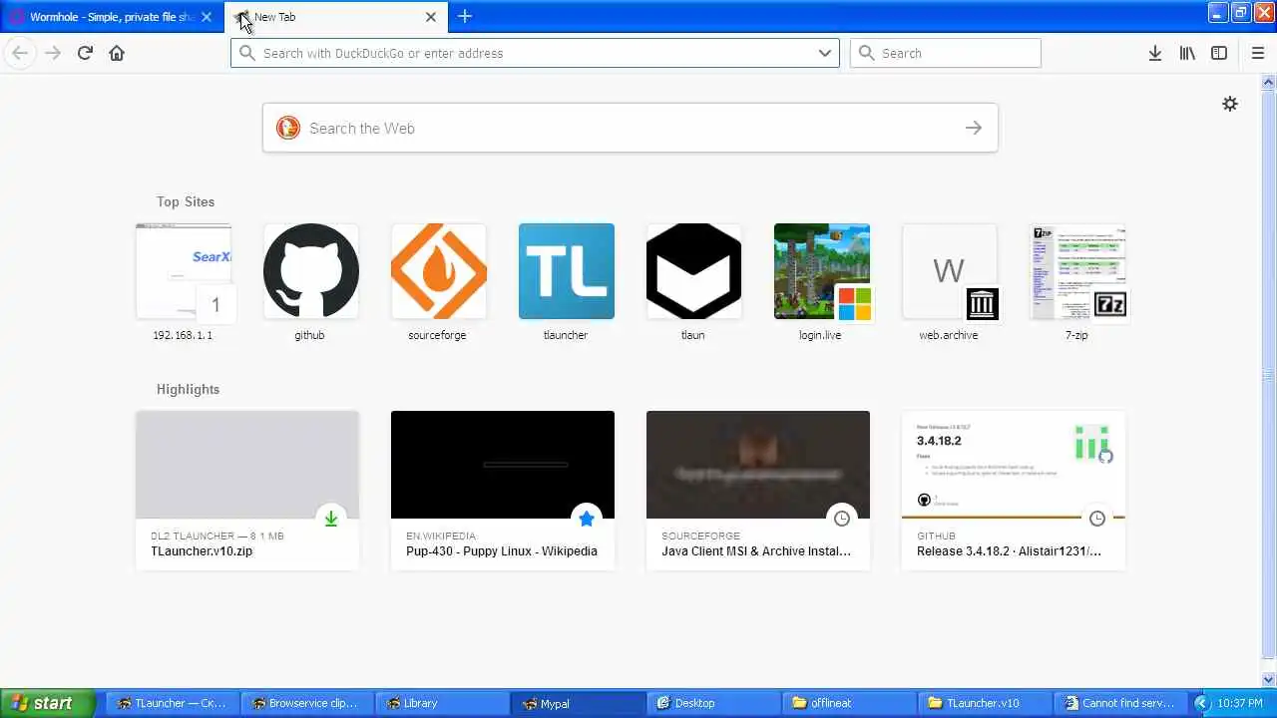
Task: Click the DuckDuckGo logo in search box
Action: 288,128
